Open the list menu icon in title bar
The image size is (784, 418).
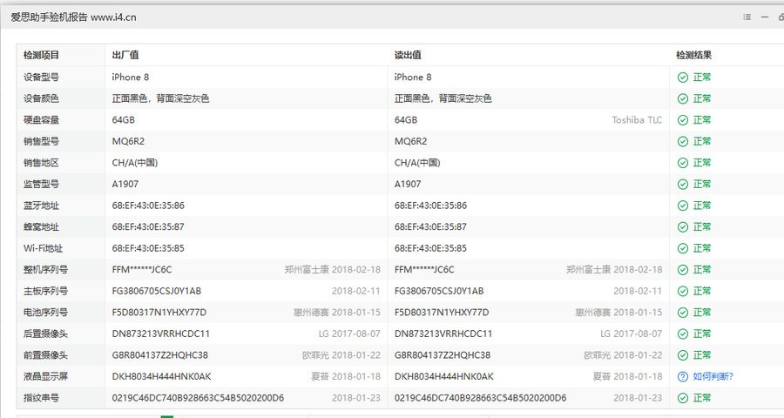(x=747, y=17)
